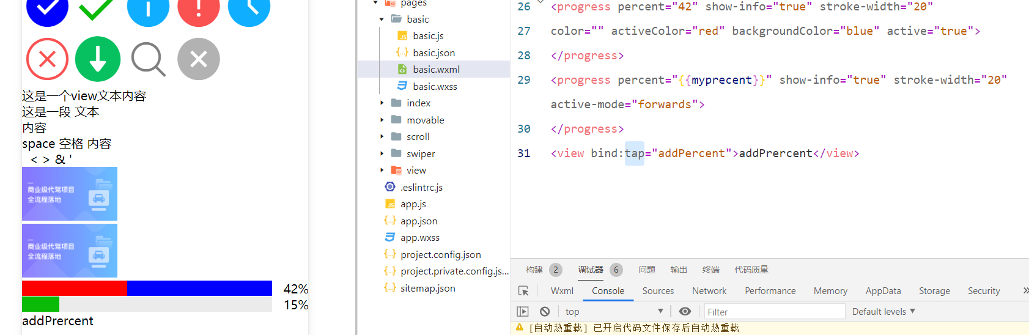Open project.config.json file

point(440,254)
